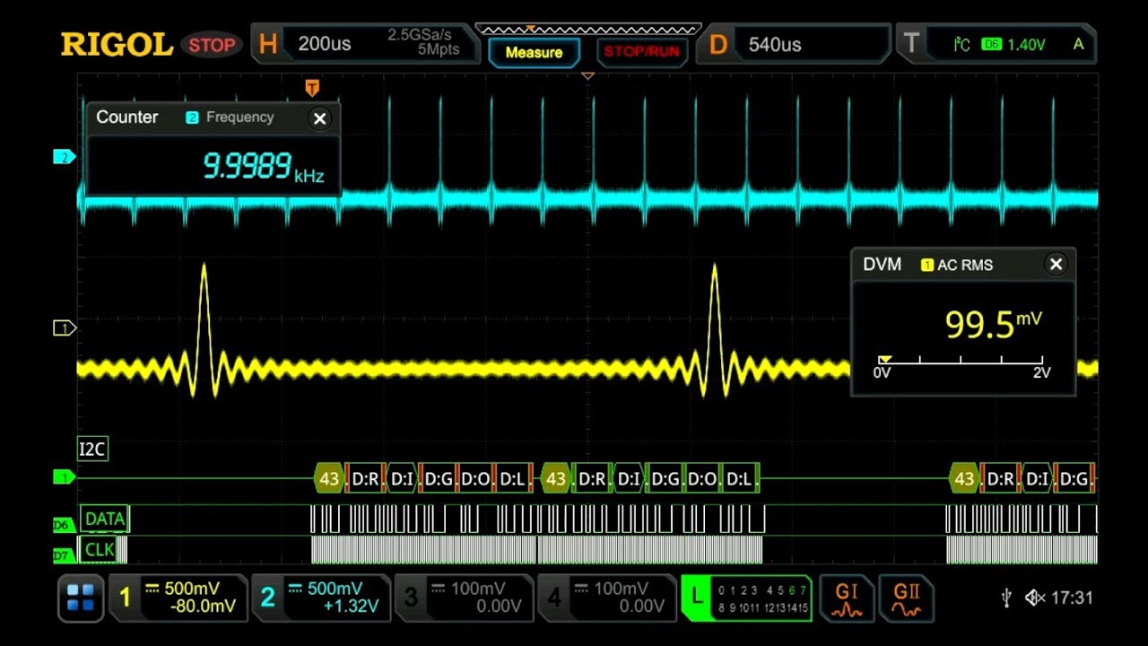Click the second 43 address decode packet
Screen dimensions: 1148x646
click(x=556, y=479)
